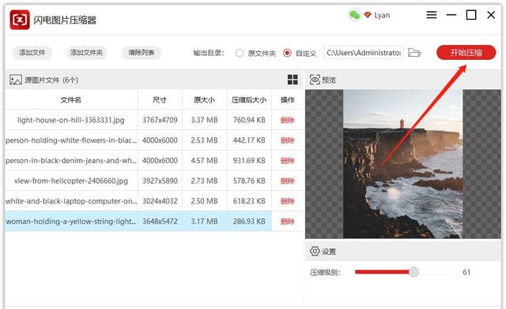Click 清除列表 button

click(142, 53)
